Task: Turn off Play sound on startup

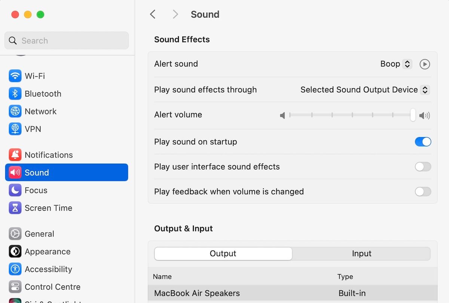Action: point(423,142)
